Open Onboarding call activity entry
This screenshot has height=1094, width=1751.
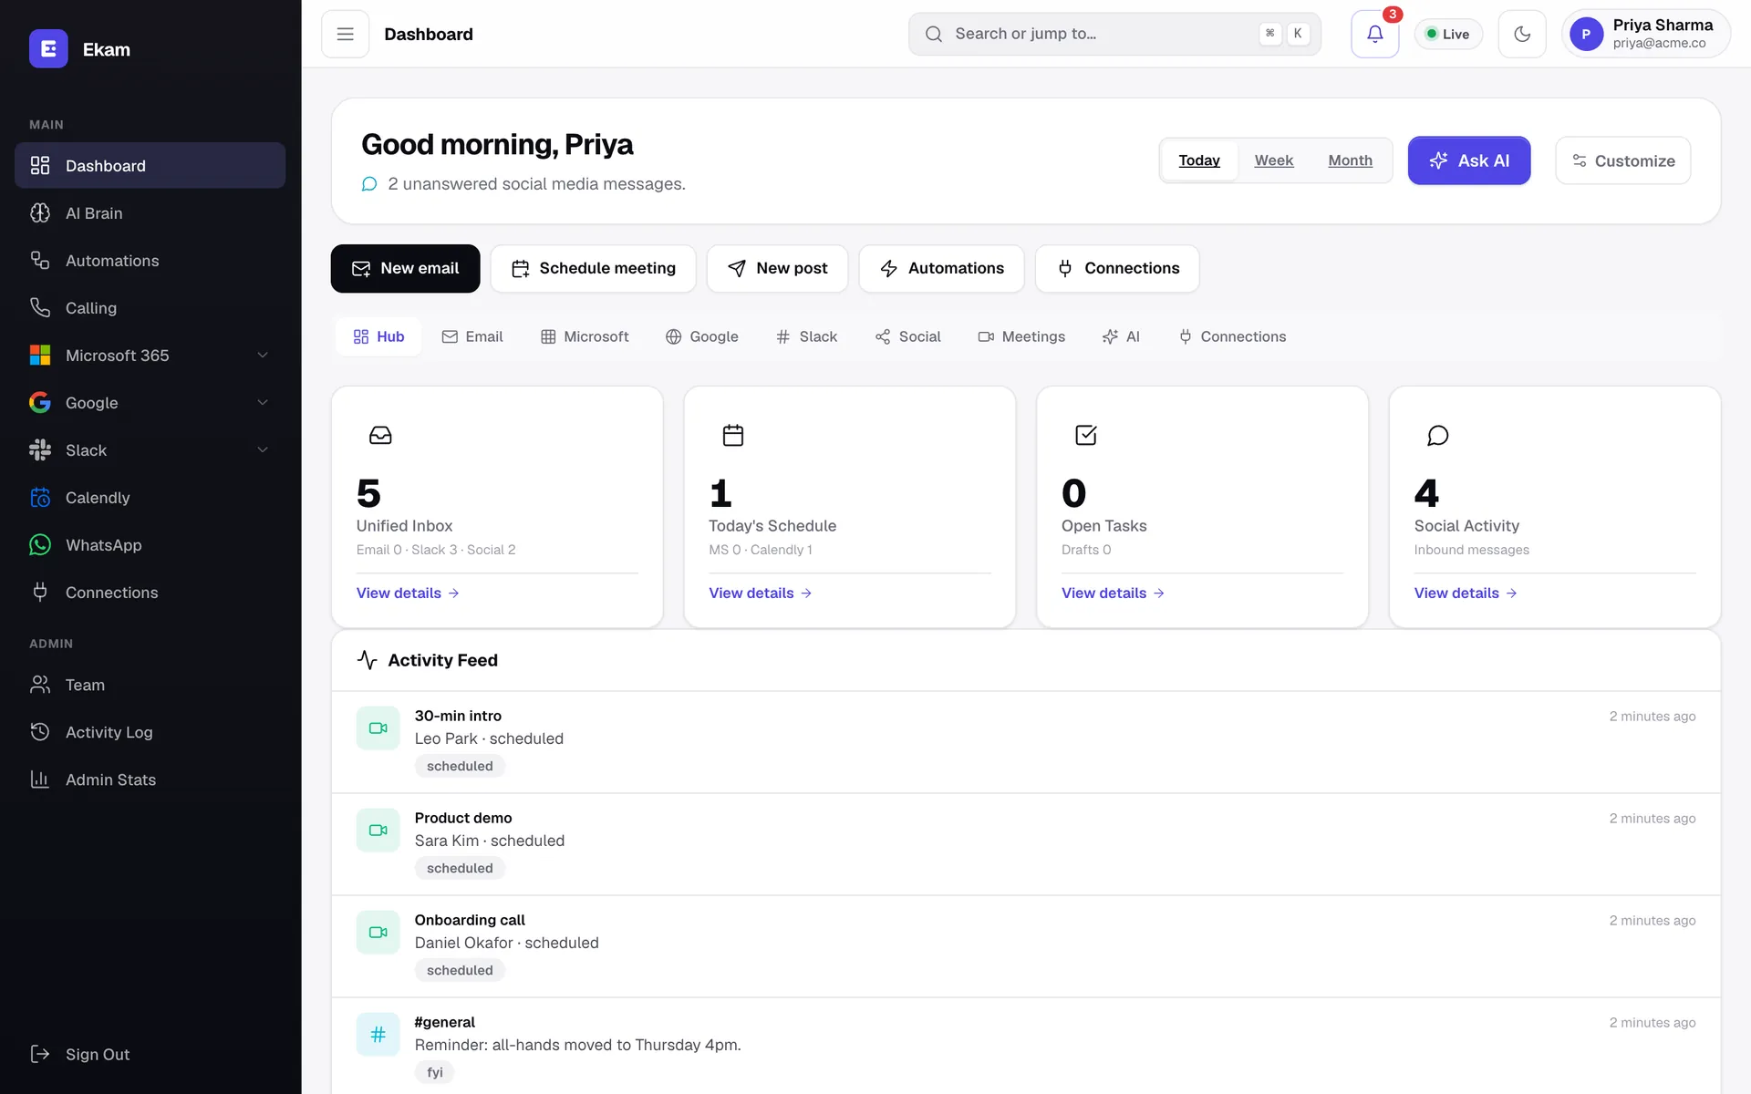1026,945
